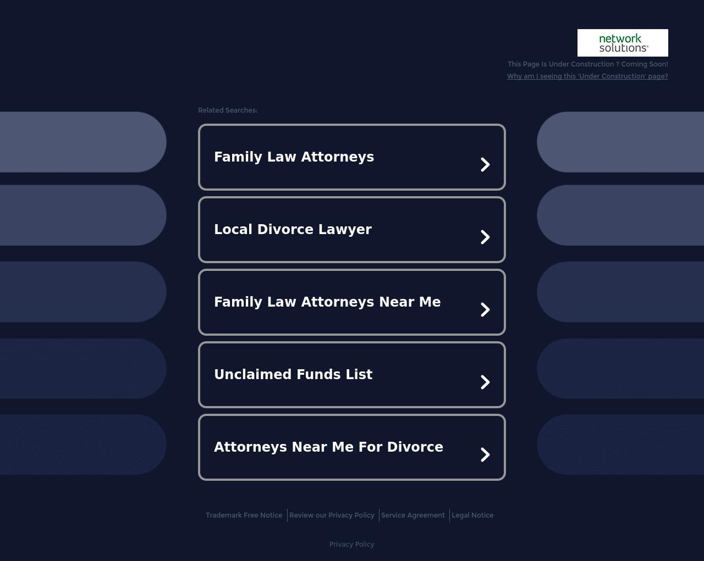Viewport: 704px width, 561px height.
Task: Open the Family Law Attorneys search result
Action: pyautogui.click(x=352, y=157)
